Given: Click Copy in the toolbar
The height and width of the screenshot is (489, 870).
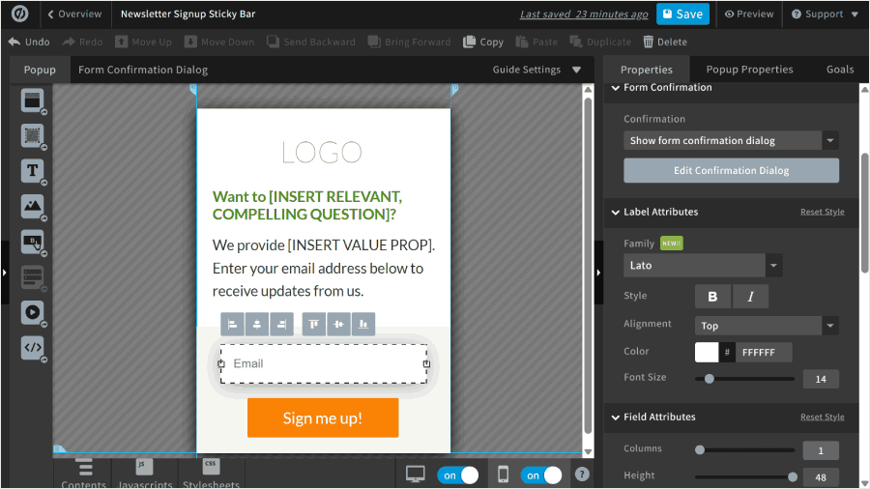Looking at the screenshot, I should [x=483, y=43].
